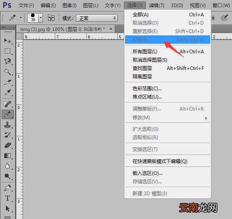This screenshot has width=232, height=219.
Task: Choose 新建 3D 模型(3) entry
Action: click(168, 194)
